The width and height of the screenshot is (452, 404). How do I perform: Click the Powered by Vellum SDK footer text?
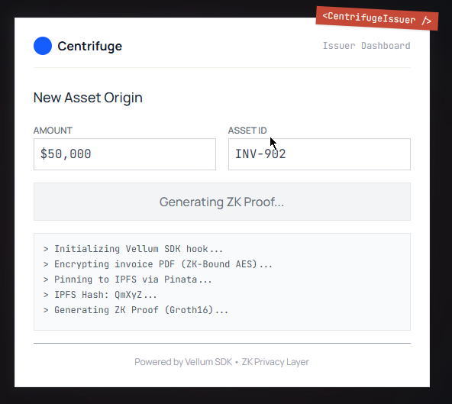click(x=221, y=361)
